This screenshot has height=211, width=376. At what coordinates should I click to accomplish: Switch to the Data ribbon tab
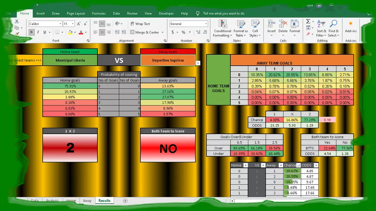[116, 13]
